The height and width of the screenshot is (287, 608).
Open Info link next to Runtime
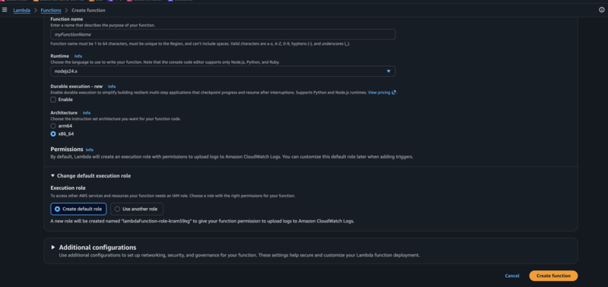(78, 56)
